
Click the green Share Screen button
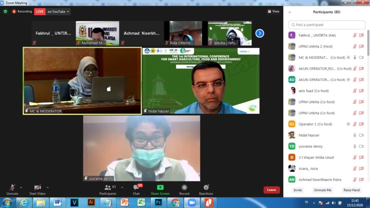(160, 190)
